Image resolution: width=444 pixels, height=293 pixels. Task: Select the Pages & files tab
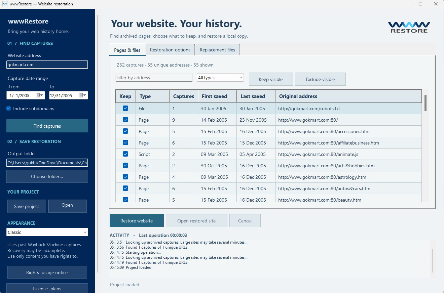(x=127, y=50)
